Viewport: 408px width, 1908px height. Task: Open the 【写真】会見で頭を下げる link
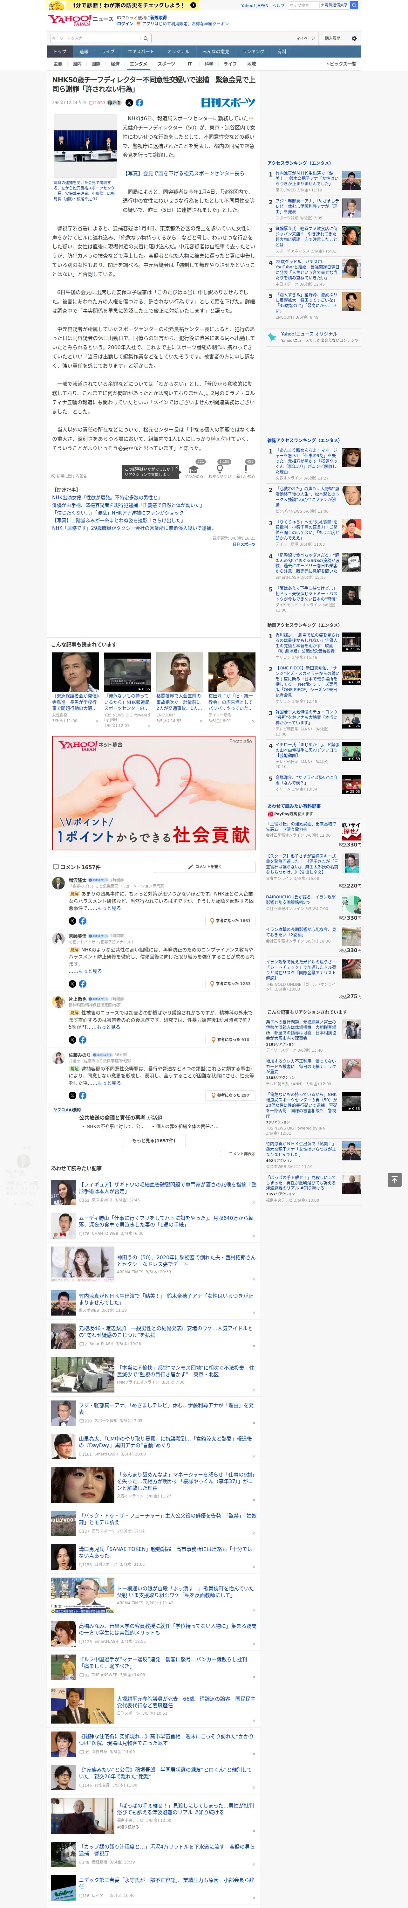click(x=184, y=173)
